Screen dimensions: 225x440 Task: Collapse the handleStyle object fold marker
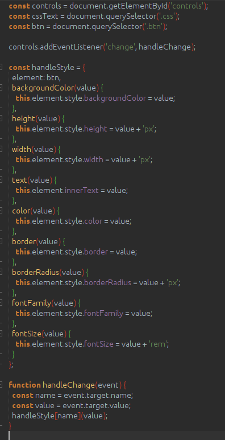tap(1, 67)
